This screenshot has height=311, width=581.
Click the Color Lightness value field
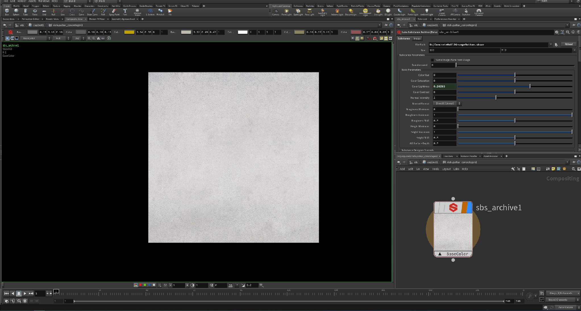444,87
